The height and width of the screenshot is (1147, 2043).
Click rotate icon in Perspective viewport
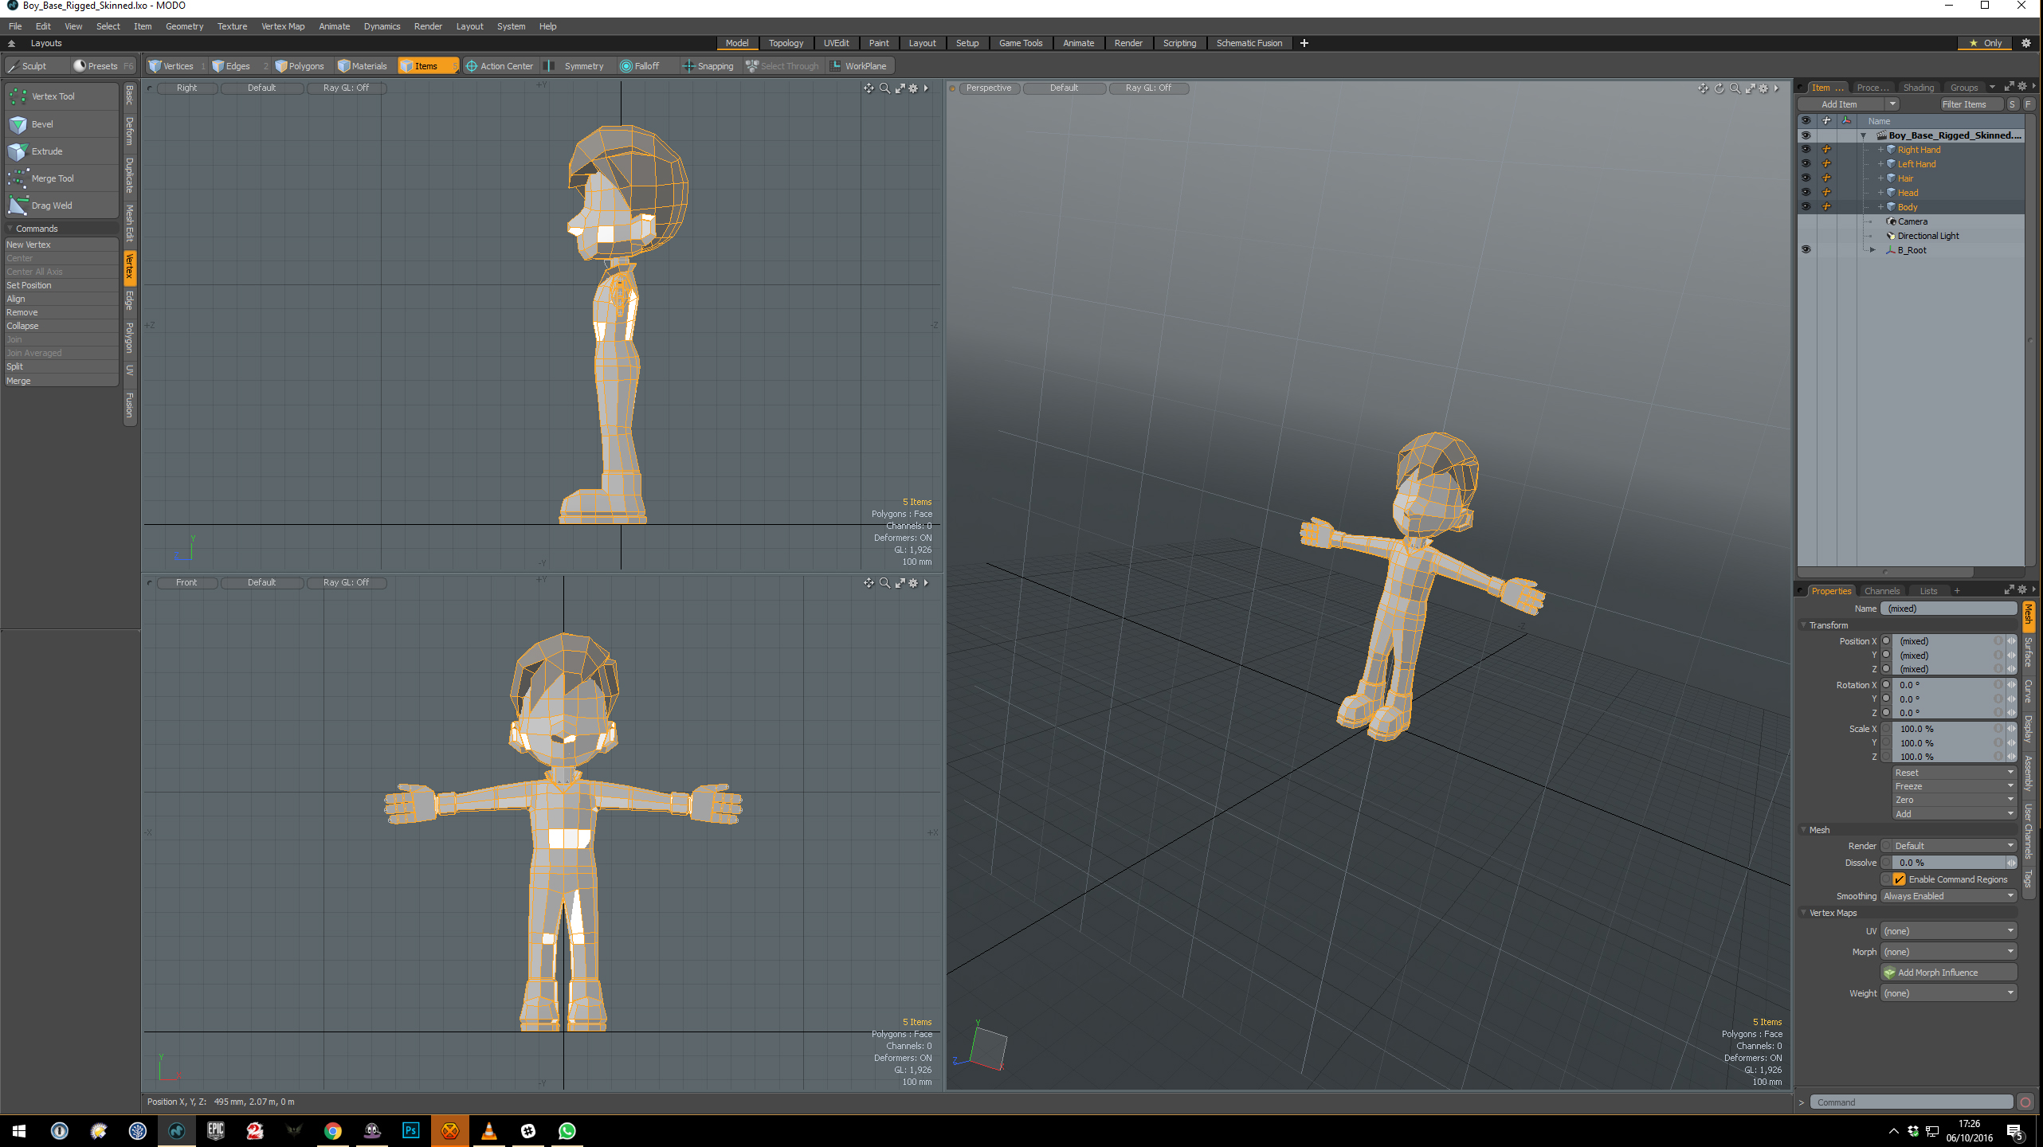pos(1719,88)
